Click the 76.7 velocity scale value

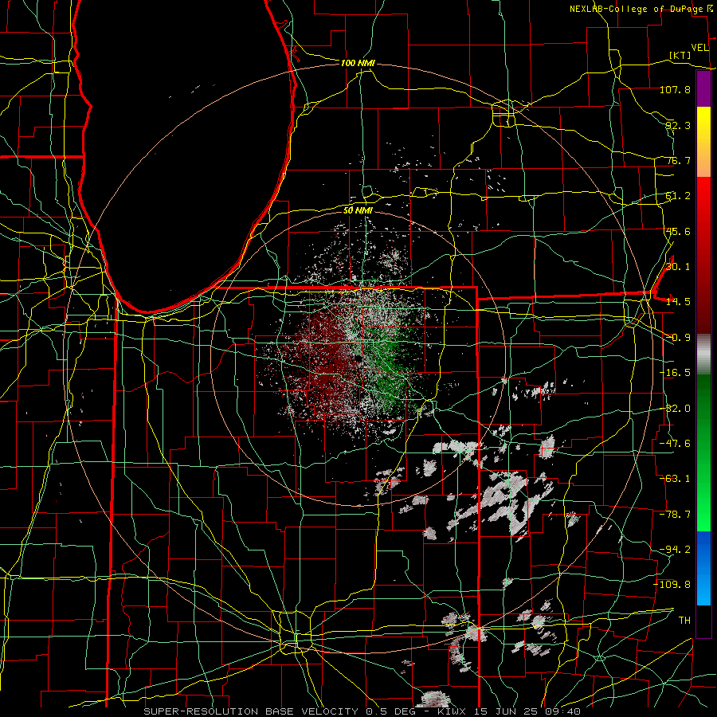678,160
